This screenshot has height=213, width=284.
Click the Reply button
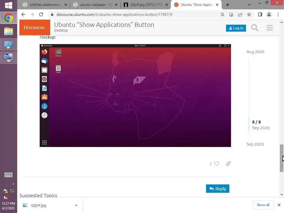pyautogui.click(x=217, y=189)
